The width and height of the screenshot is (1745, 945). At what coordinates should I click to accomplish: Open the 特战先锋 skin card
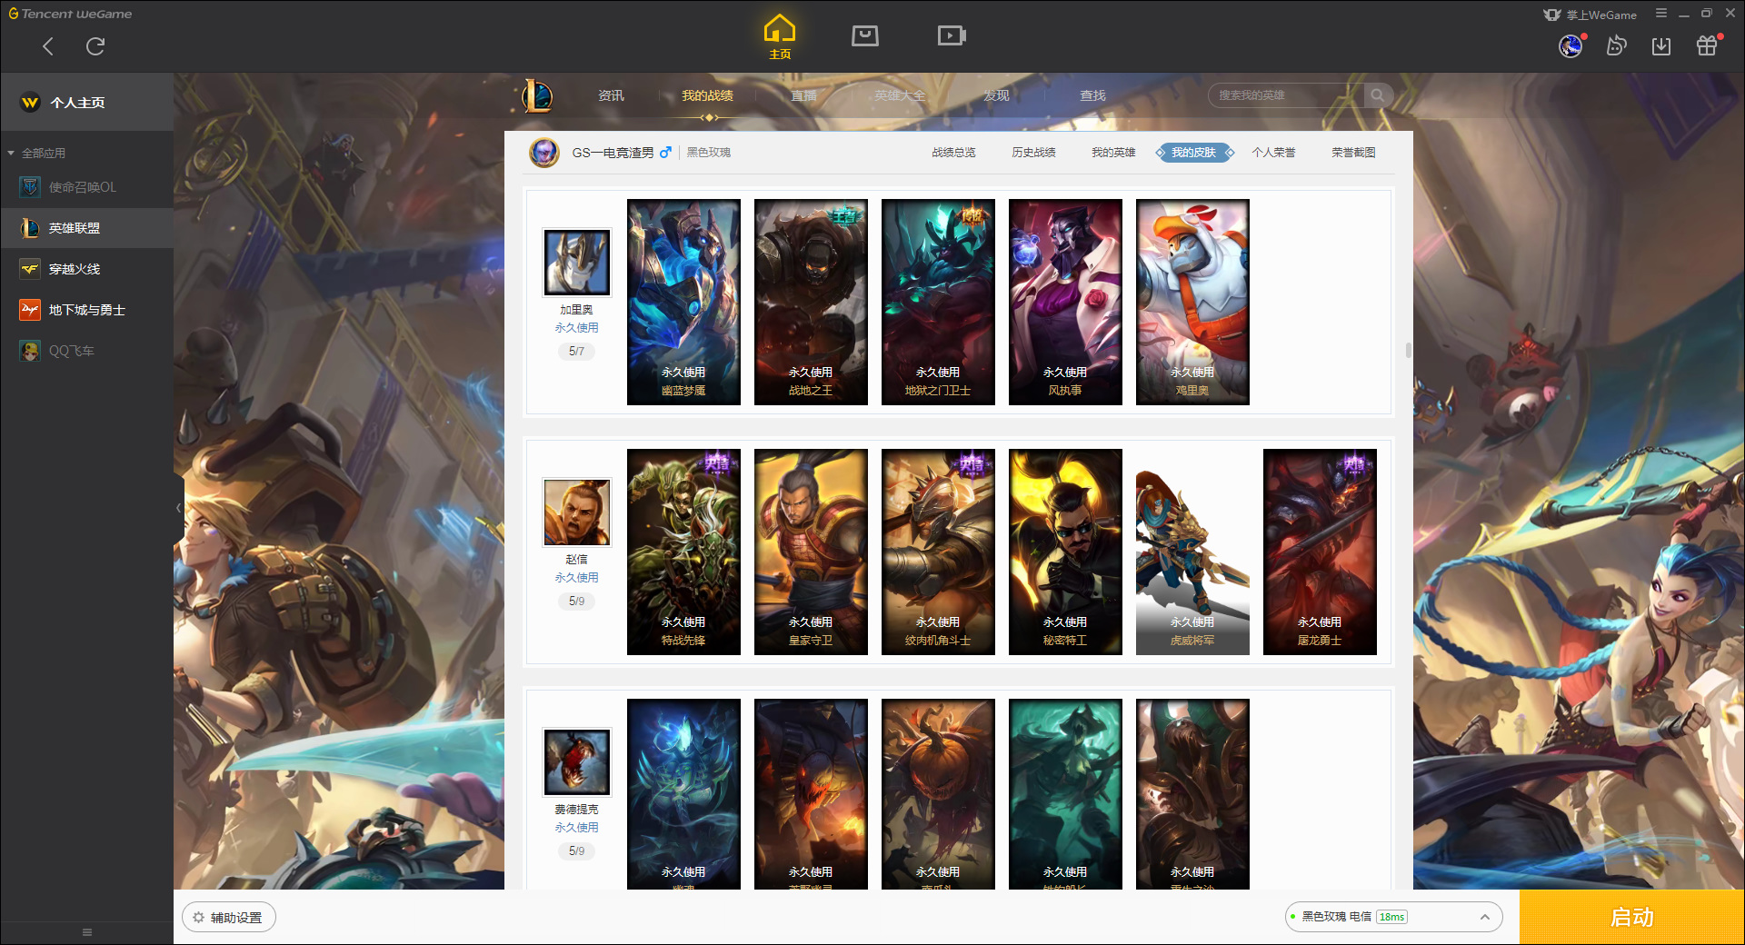[x=683, y=552]
